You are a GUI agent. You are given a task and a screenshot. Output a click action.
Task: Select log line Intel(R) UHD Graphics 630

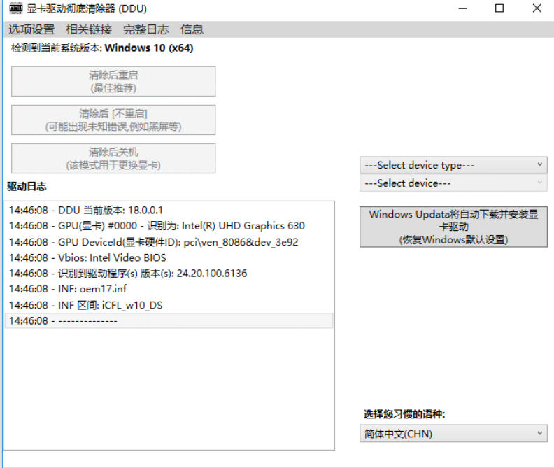coord(169,226)
